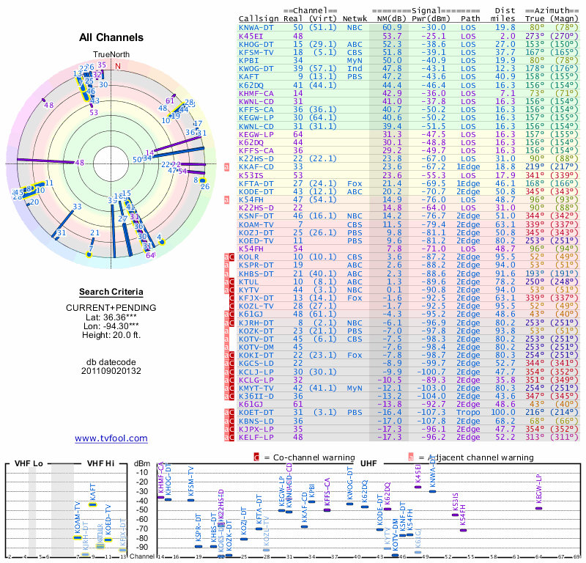
Task: Select KFTA-DT callsign in the table
Action: point(256,184)
